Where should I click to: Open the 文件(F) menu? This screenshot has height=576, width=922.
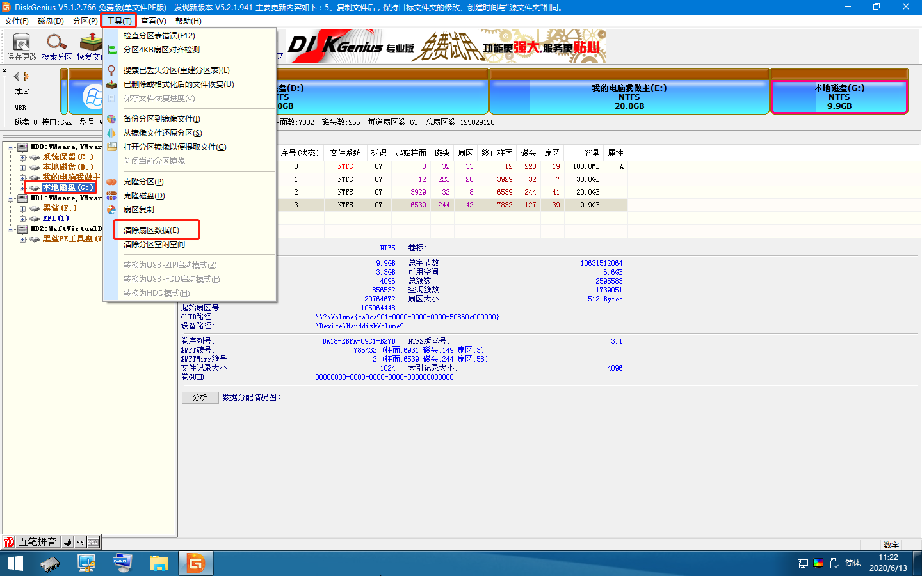click(x=17, y=21)
